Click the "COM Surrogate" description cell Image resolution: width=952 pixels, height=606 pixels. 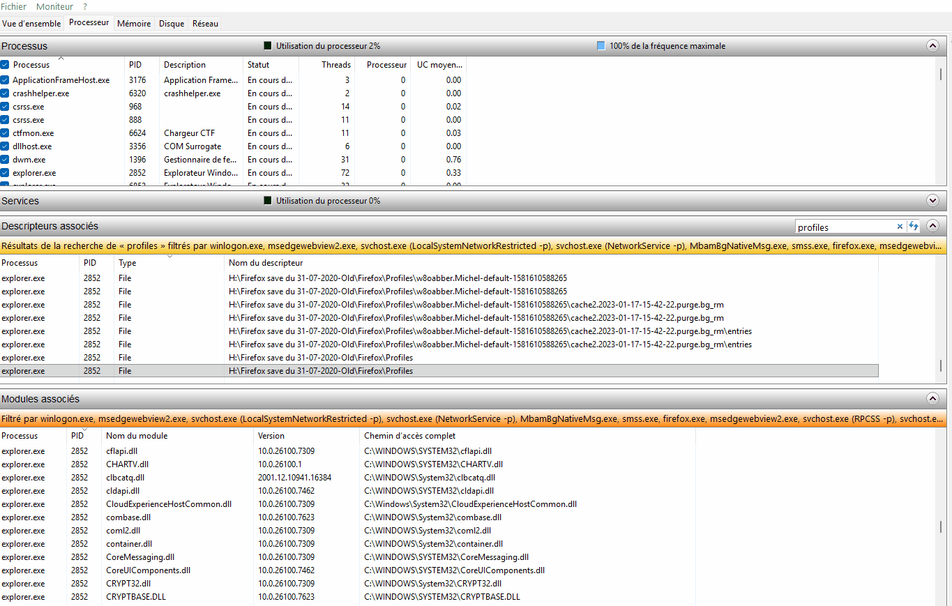click(x=192, y=146)
